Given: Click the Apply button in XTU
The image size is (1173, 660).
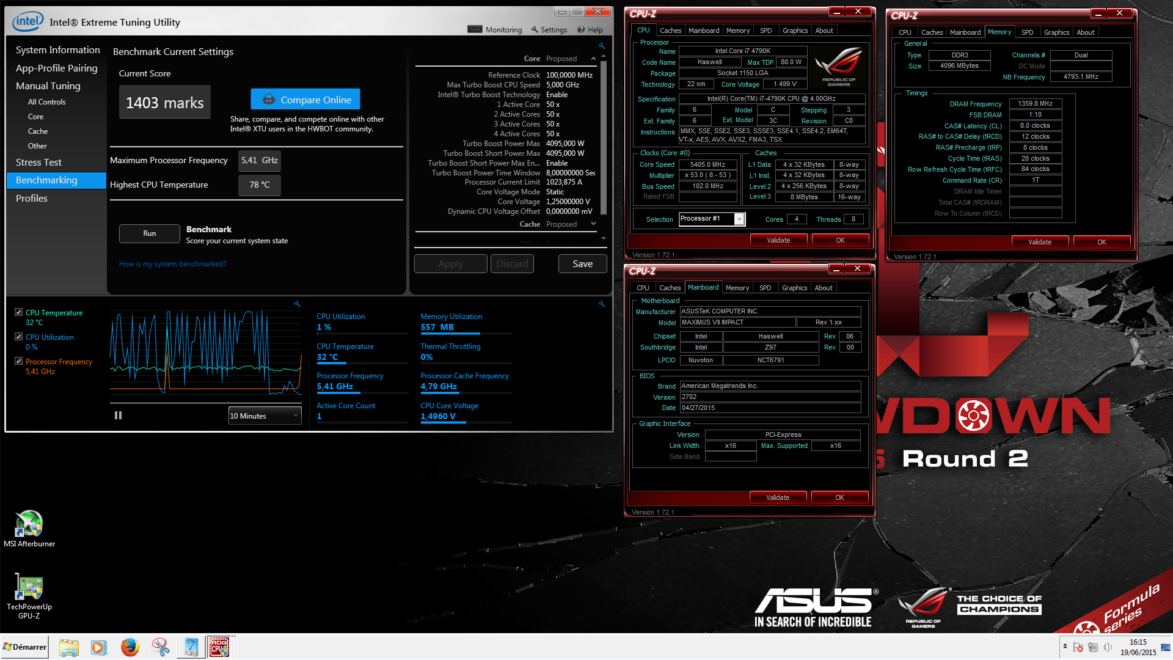Looking at the screenshot, I should pyautogui.click(x=451, y=264).
